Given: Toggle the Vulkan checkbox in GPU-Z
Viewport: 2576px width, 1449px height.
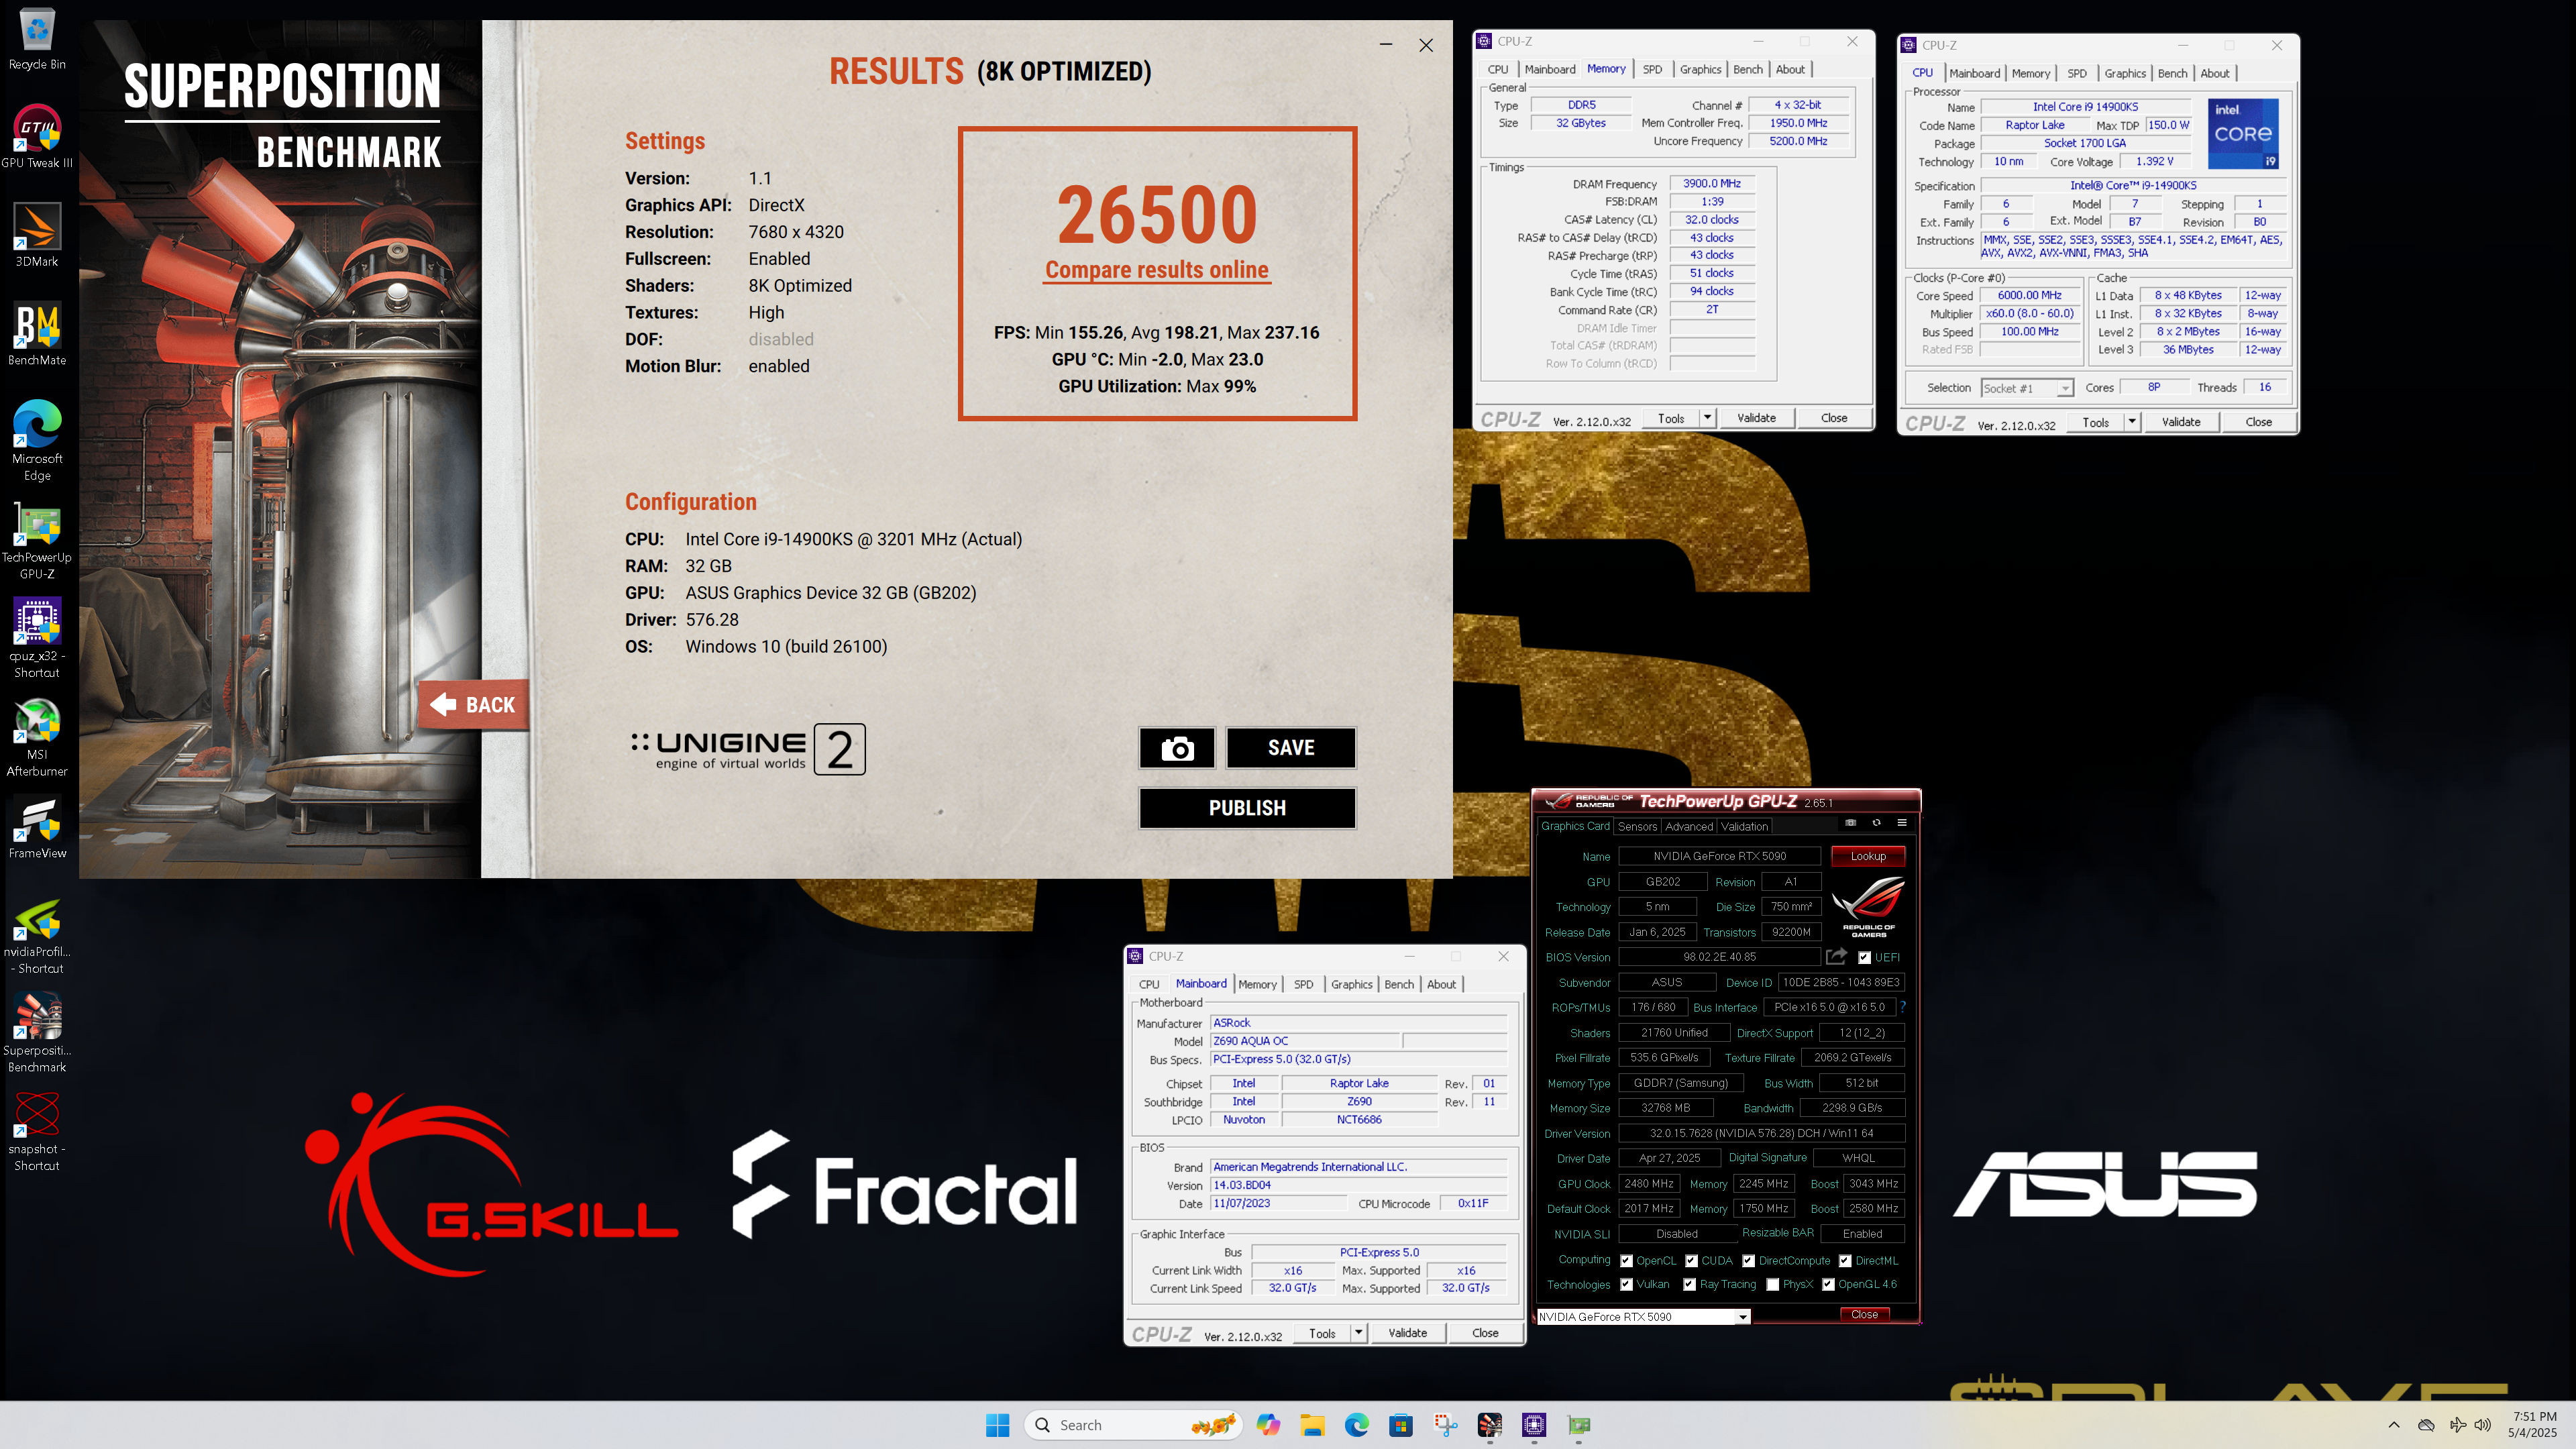Looking at the screenshot, I should [1626, 1284].
